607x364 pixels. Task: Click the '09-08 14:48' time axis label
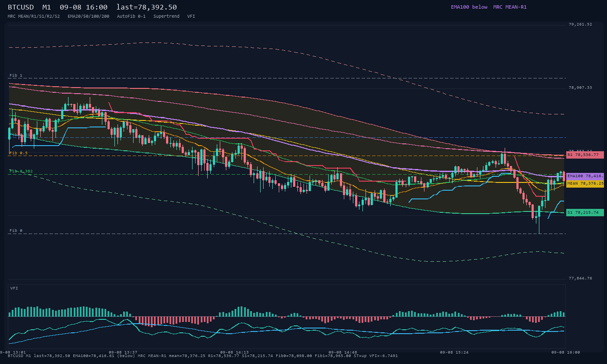click(343, 352)
